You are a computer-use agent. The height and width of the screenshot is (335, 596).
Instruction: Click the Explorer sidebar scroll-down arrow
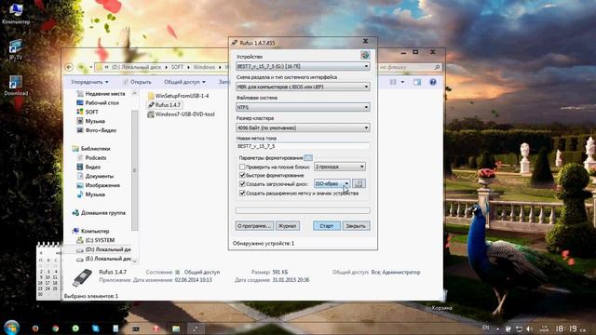pos(134,261)
